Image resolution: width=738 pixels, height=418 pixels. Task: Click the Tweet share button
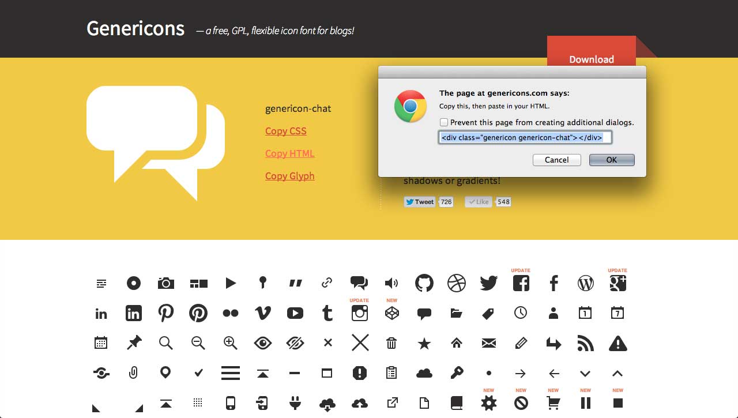(x=419, y=202)
